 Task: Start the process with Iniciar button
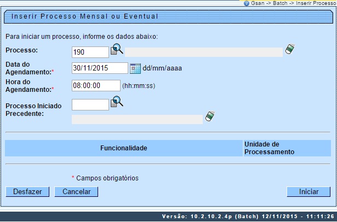309,192
